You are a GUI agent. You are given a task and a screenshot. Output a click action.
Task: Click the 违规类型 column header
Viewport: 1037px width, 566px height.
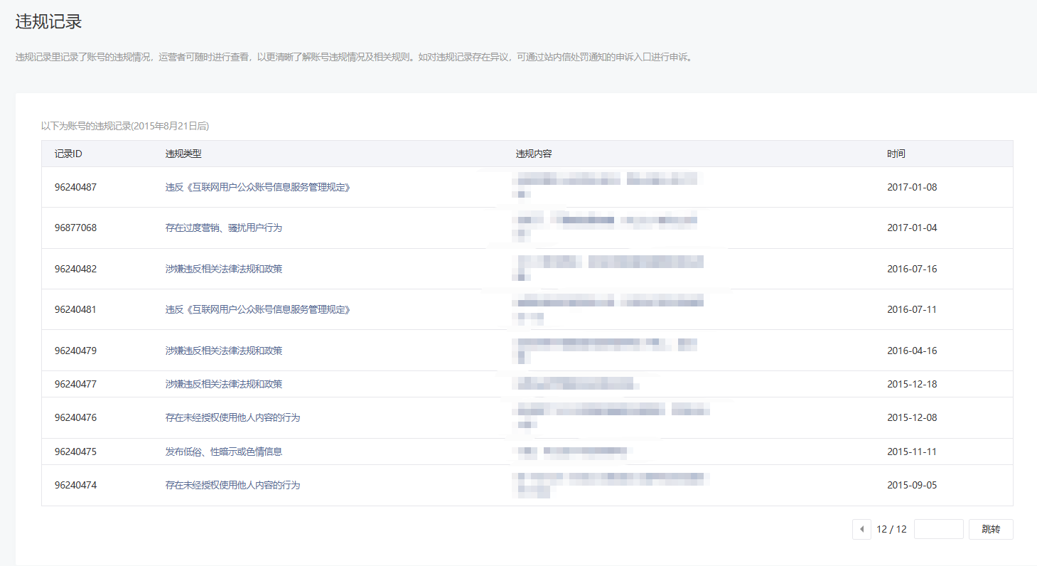[183, 154]
